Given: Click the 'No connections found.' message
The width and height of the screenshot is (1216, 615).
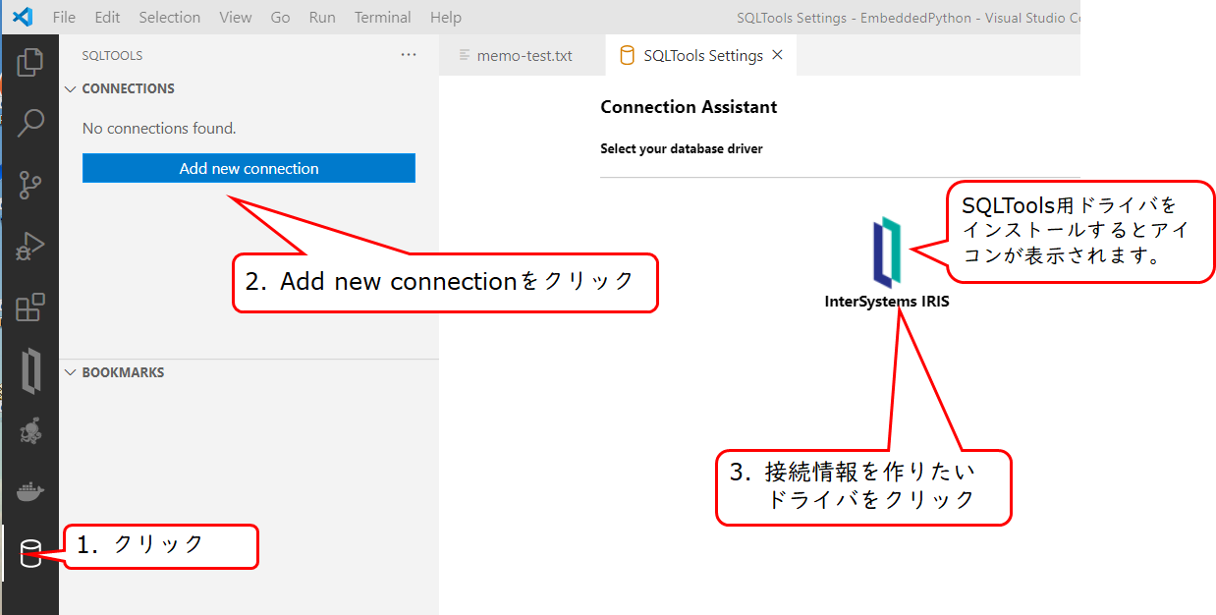Looking at the screenshot, I should [x=159, y=128].
